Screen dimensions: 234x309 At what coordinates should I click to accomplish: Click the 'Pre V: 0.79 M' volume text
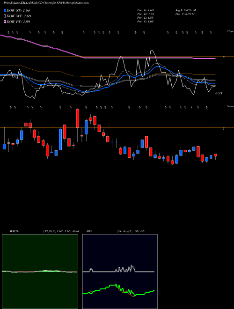(184, 14)
